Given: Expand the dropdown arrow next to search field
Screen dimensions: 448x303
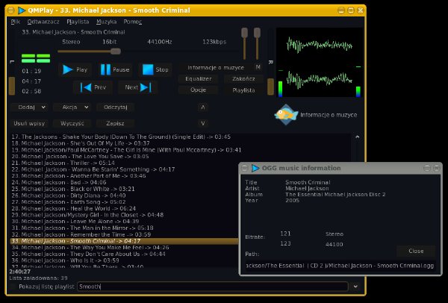Looking at the screenshot, I should (x=355, y=287).
